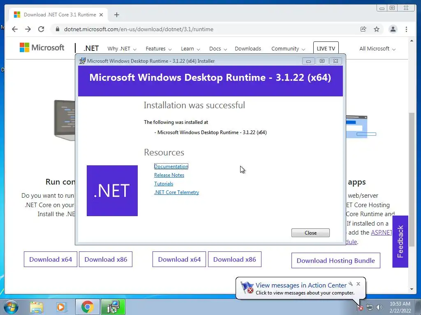The height and width of the screenshot is (315, 421).
Task: Click Download Hosting Bundle button
Action: [335, 260]
